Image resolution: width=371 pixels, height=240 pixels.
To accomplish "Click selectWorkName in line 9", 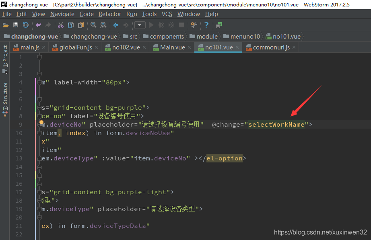I will pos(276,125).
